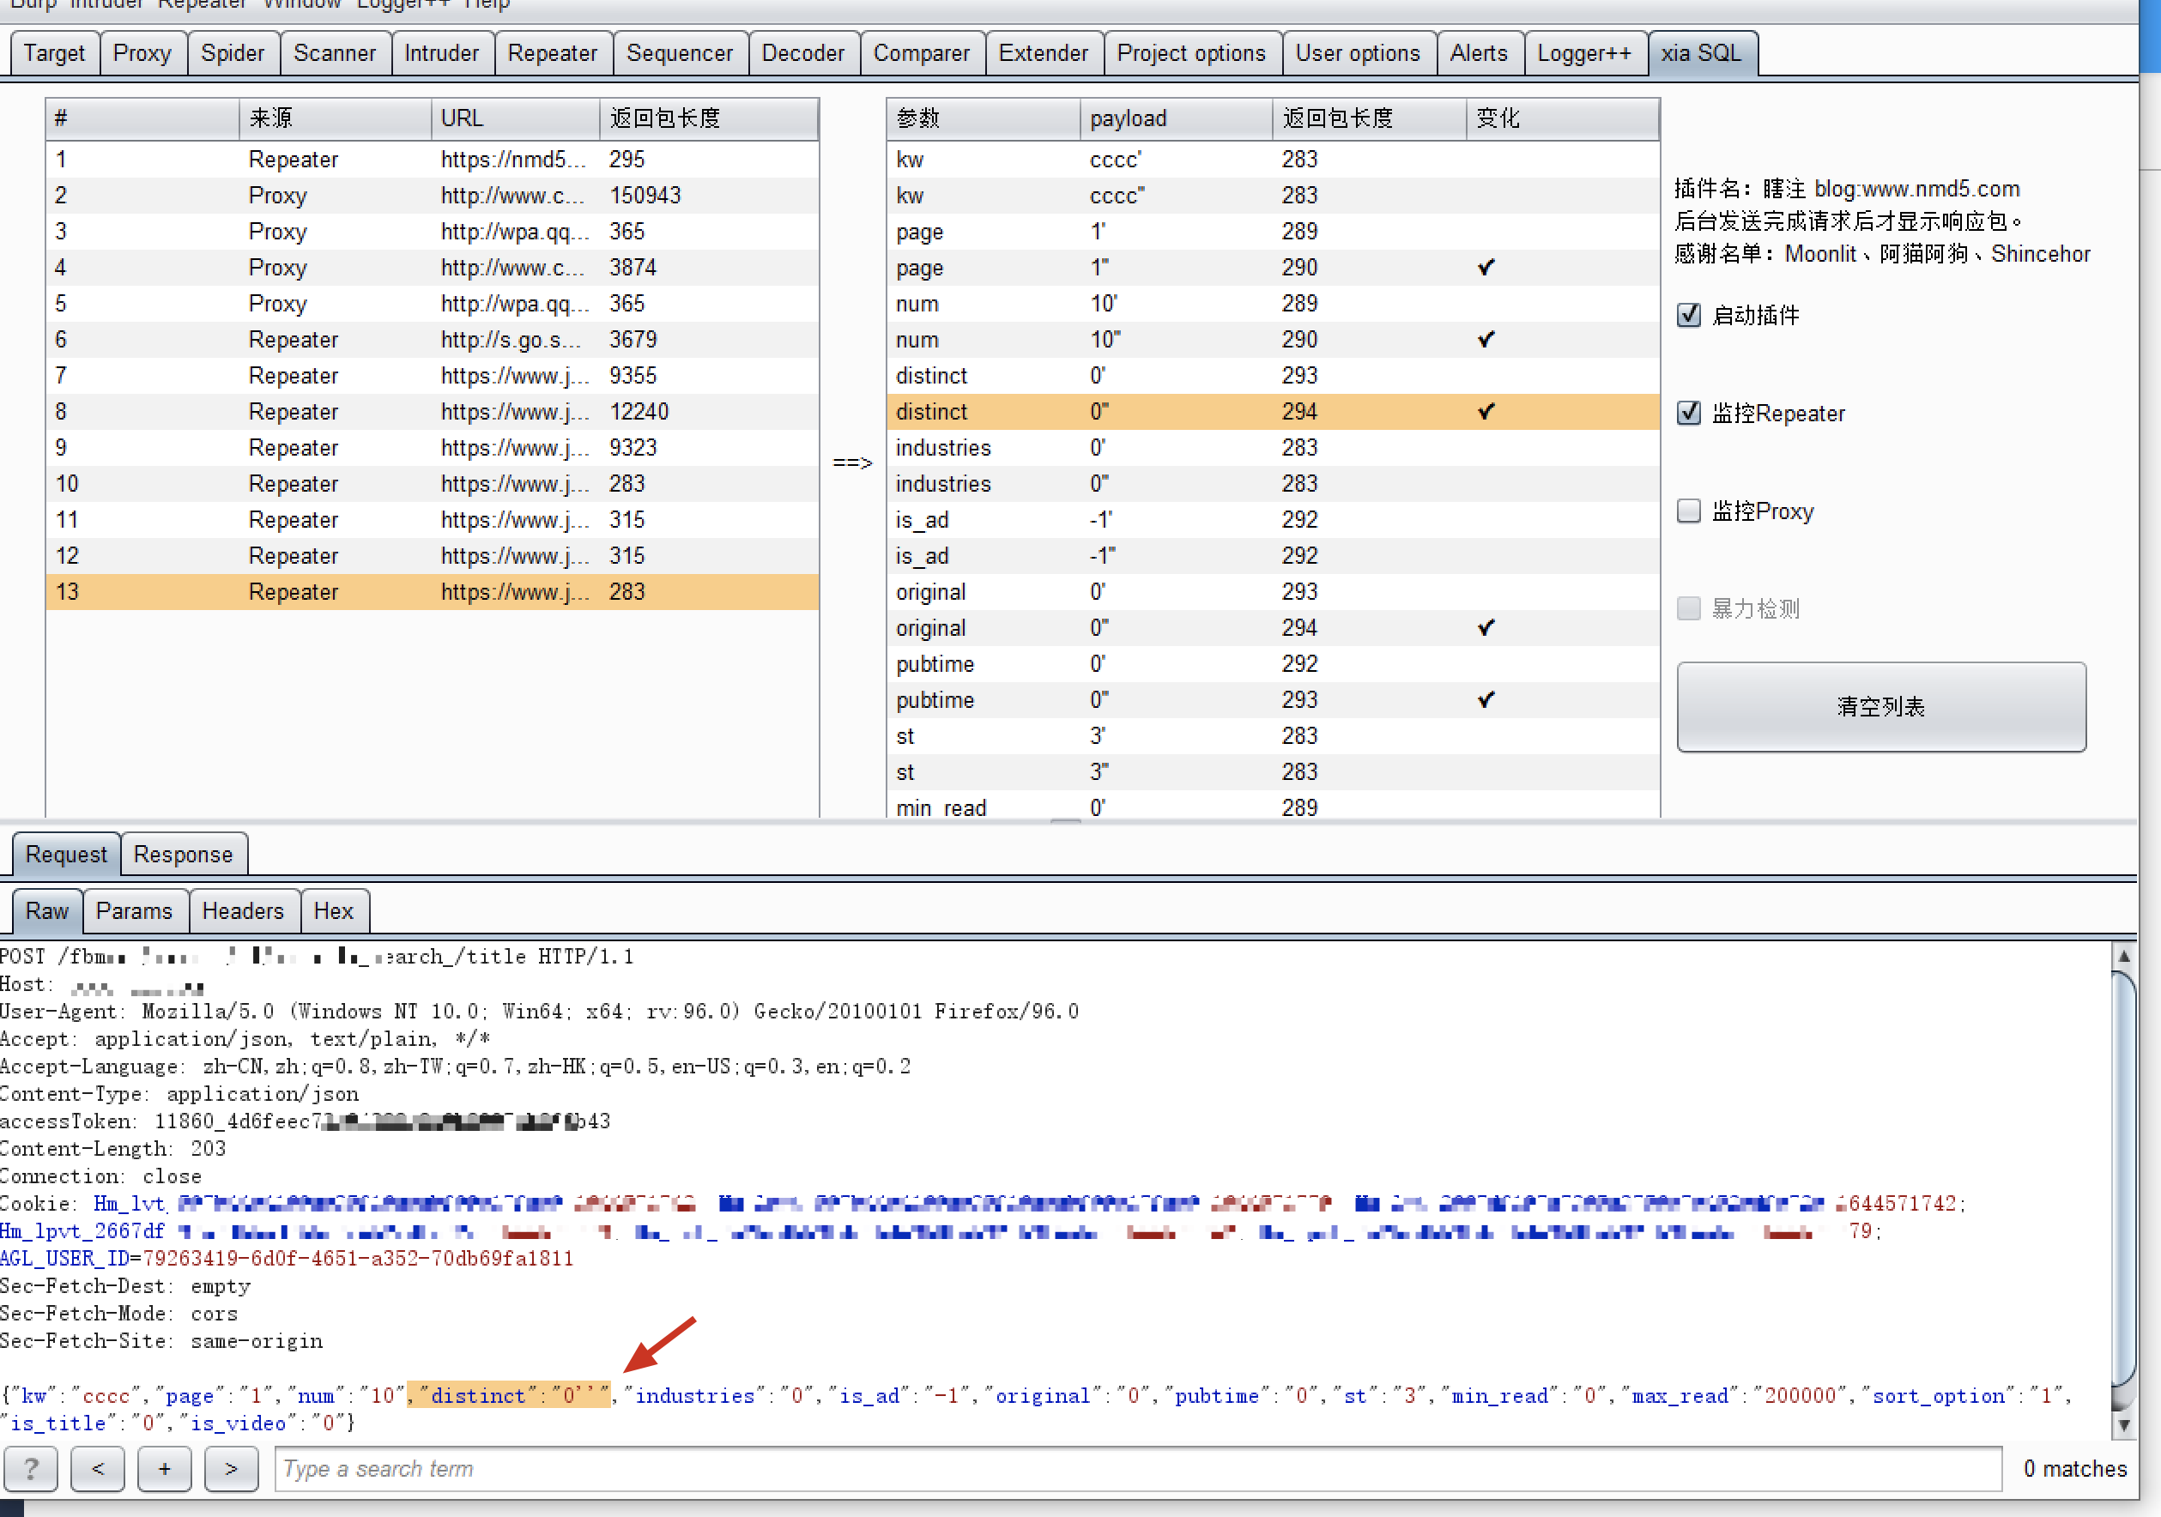Open the Hex view tab
Image resolution: width=2161 pixels, height=1517 pixels.
333,911
